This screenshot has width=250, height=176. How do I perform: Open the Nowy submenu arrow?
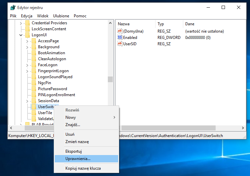point(114,117)
